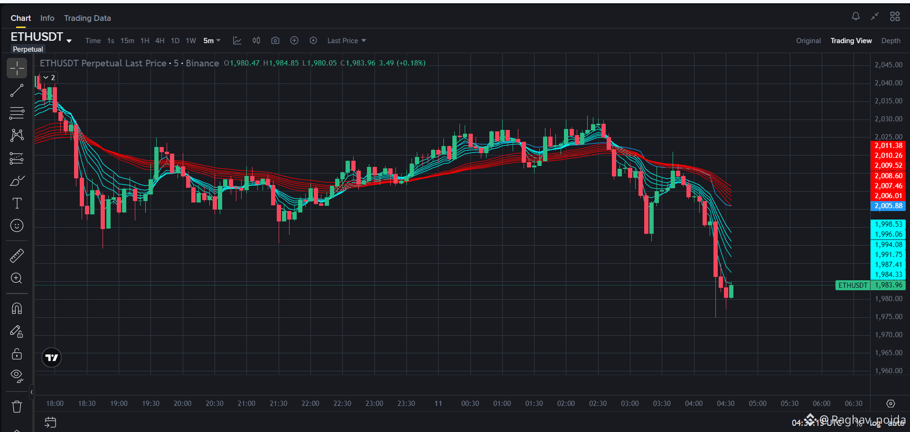Screen dimensions: 910x432
Task: Set interval to 1H
Action: (145, 41)
